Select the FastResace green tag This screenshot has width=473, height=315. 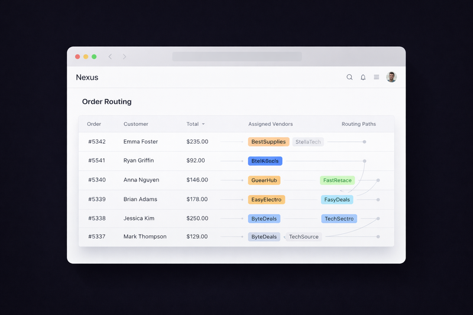pyautogui.click(x=337, y=180)
